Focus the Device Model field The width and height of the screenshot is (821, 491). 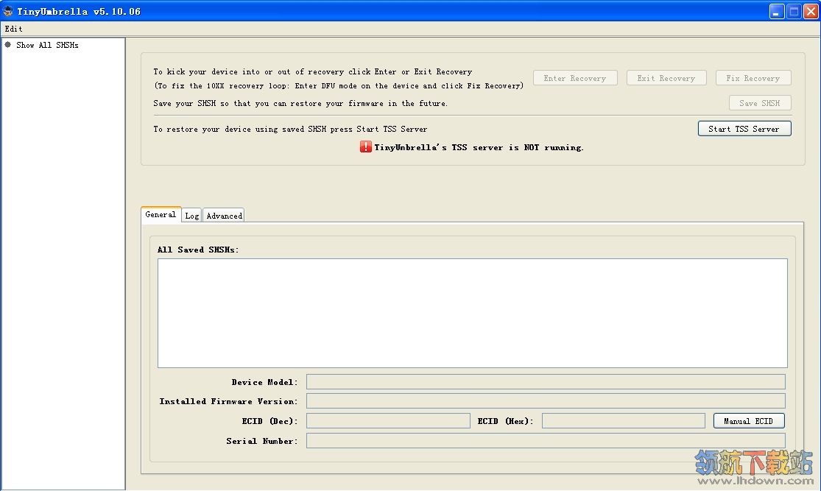[546, 381]
